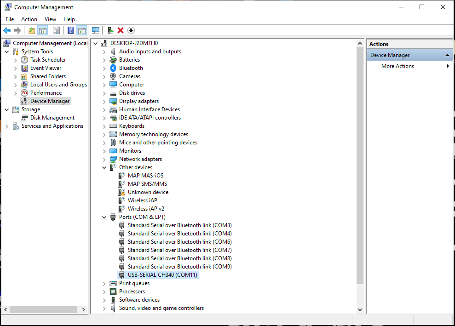Click the Network adapters icon
The width and height of the screenshot is (455, 326).
(x=113, y=159)
